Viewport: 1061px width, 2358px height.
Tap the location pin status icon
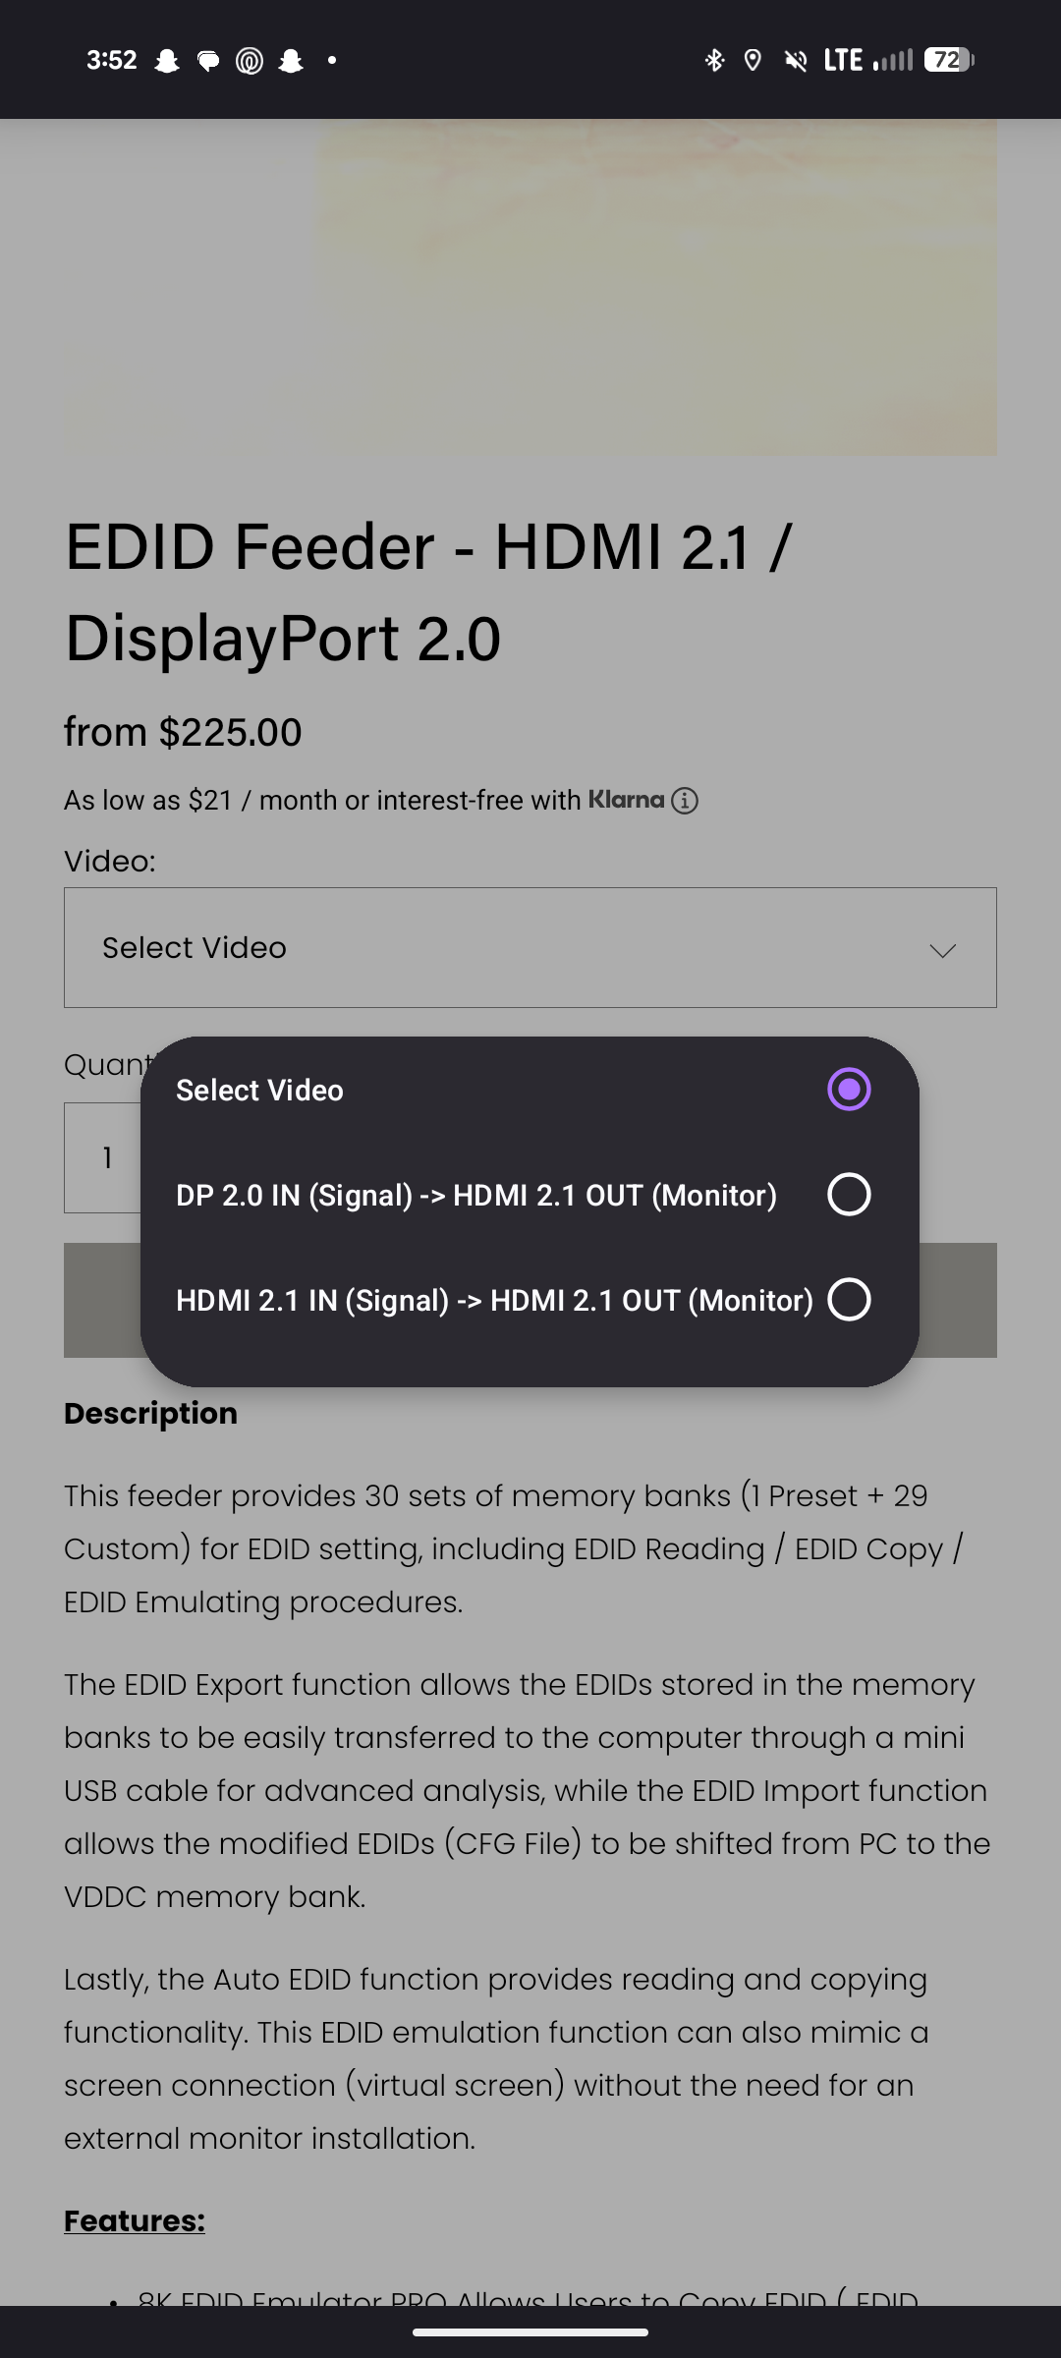[x=753, y=60]
